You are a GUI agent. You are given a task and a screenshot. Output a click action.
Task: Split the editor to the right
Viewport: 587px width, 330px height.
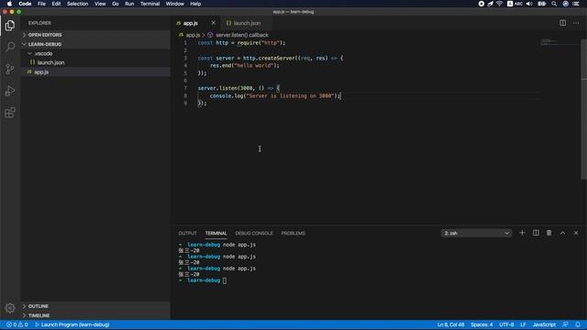click(x=562, y=23)
